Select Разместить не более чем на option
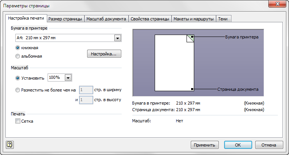289x155 pixels. (x=18, y=90)
